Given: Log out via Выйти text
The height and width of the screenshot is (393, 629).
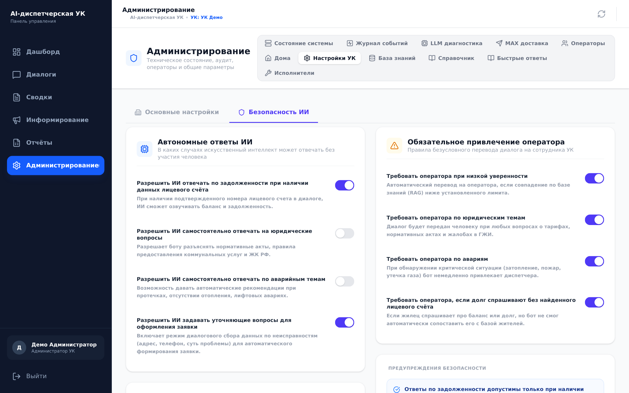Looking at the screenshot, I should pyautogui.click(x=36, y=376).
